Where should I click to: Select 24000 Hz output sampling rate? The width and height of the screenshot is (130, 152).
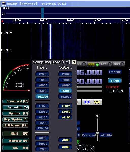coord(65,80)
